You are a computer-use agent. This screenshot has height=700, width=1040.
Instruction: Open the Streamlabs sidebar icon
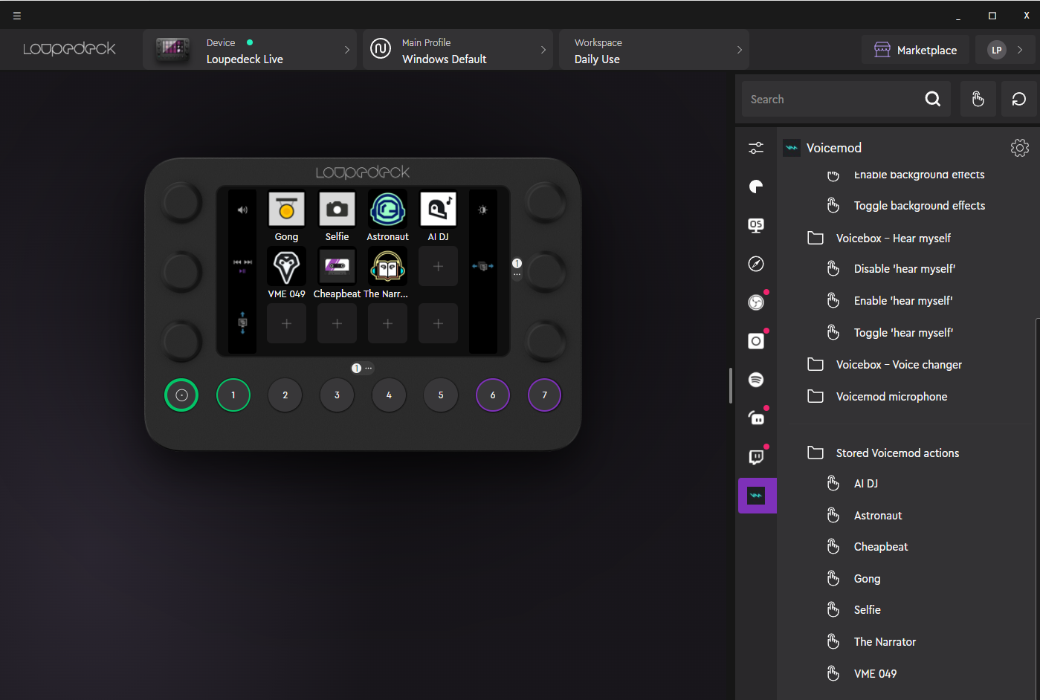coord(756,418)
